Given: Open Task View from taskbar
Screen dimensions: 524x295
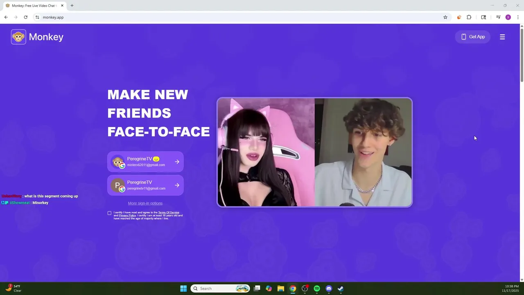Looking at the screenshot, I should tap(257, 288).
